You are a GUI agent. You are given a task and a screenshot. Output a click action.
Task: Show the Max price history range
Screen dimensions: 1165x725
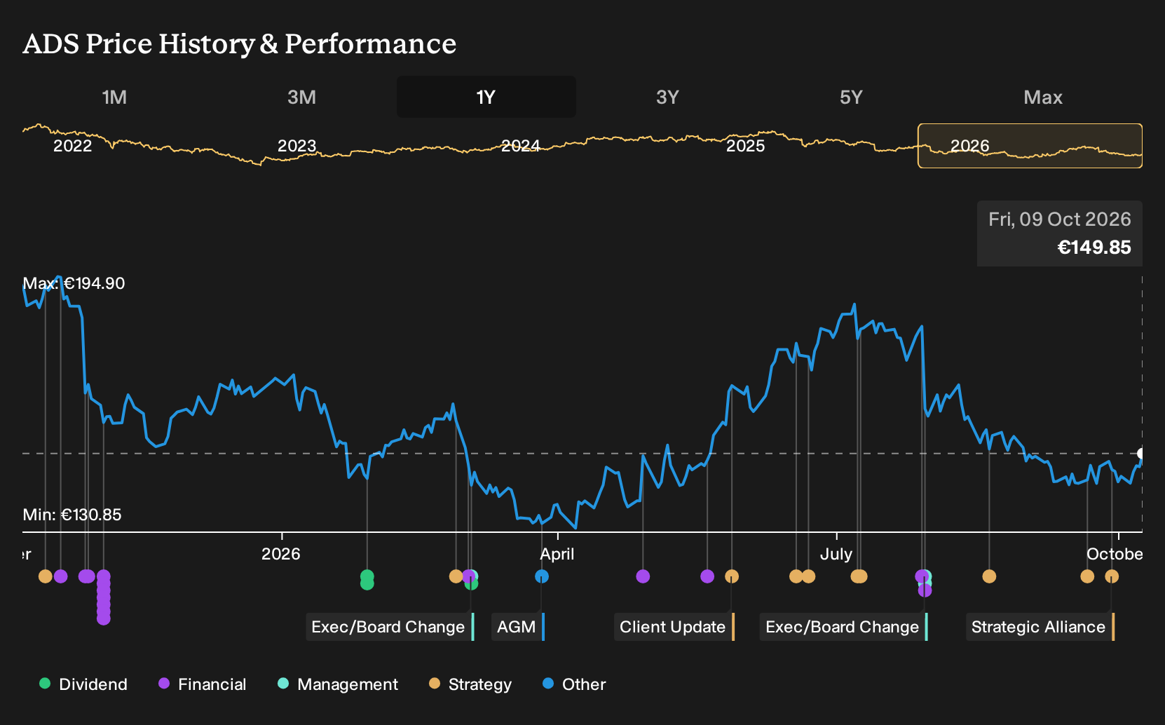point(1043,97)
